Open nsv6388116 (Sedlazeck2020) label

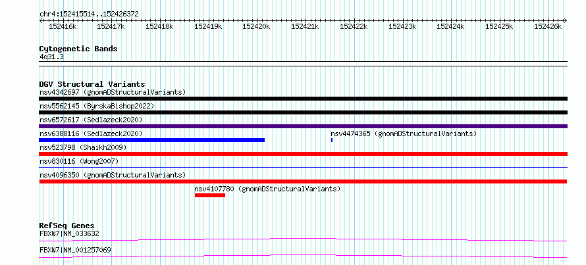tap(91, 133)
